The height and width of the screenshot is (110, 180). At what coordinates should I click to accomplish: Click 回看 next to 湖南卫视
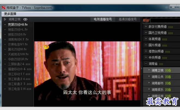pos(168,70)
